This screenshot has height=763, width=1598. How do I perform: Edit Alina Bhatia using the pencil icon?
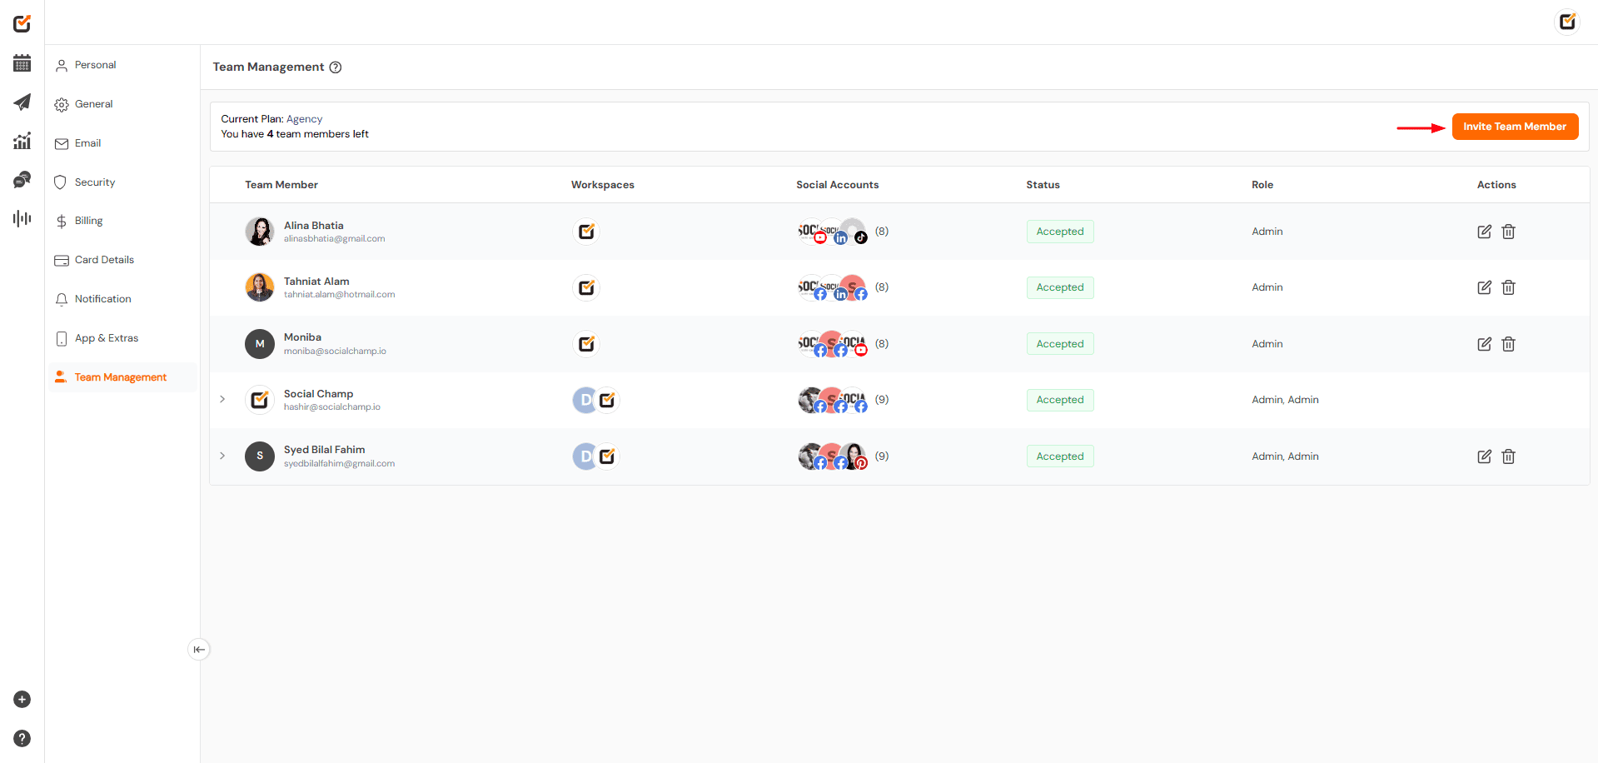click(1484, 232)
